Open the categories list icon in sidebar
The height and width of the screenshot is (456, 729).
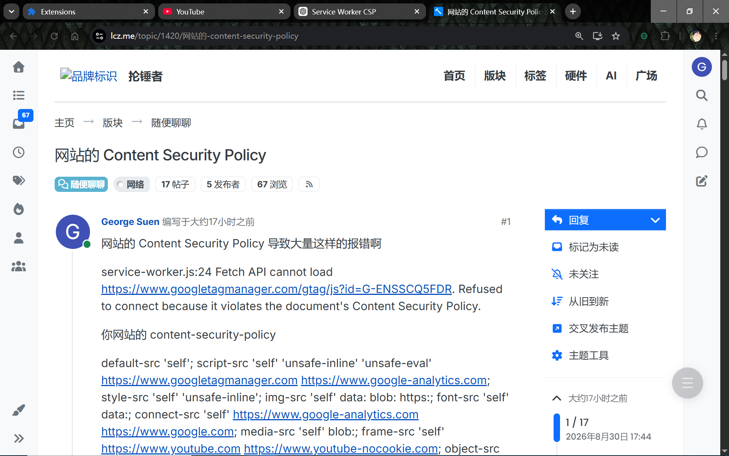point(19,95)
